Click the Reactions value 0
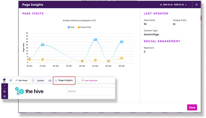This screenshot has height=118, width=206. (144, 52)
